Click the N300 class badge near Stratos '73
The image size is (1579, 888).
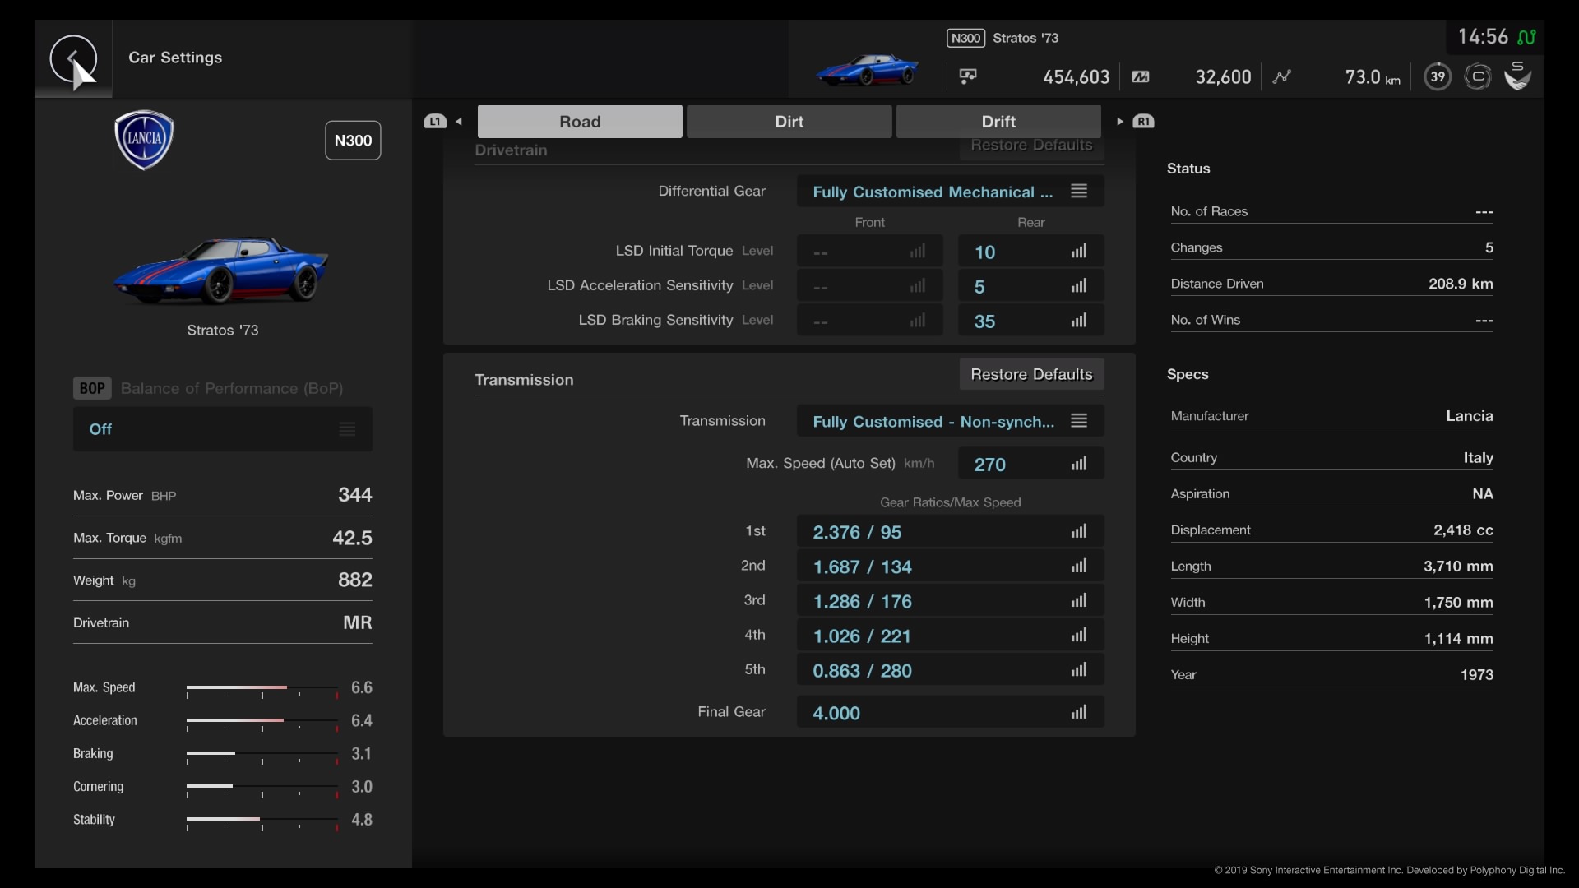pos(966,38)
